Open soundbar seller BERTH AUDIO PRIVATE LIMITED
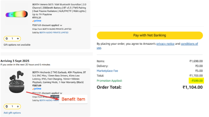This screenshot has height=117, width=209. click(x=54, y=33)
